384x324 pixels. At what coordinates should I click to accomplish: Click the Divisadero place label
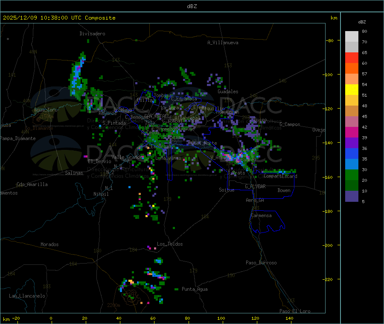pyautogui.click(x=92, y=34)
